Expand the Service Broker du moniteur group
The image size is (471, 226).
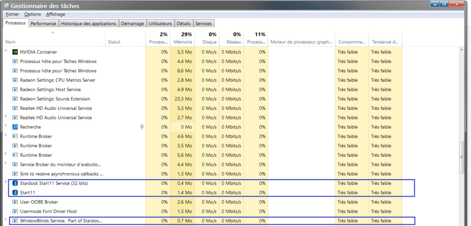click(x=6, y=164)
